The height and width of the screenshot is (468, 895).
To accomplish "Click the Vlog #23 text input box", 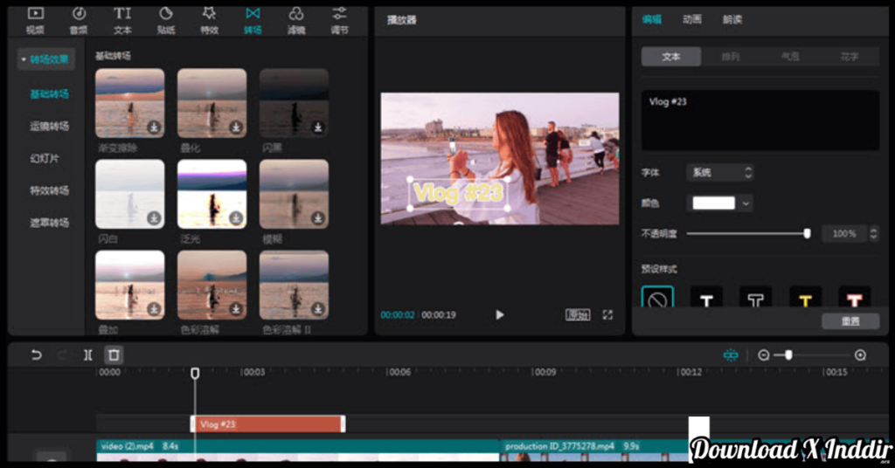I will coord(760,120).
